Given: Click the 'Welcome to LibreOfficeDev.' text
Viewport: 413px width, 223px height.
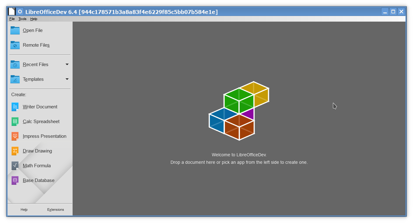Looking at the screenshot, I should point(239,155).
